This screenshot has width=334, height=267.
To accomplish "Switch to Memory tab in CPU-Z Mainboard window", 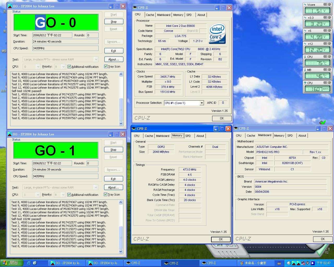I will coord(279,136).
